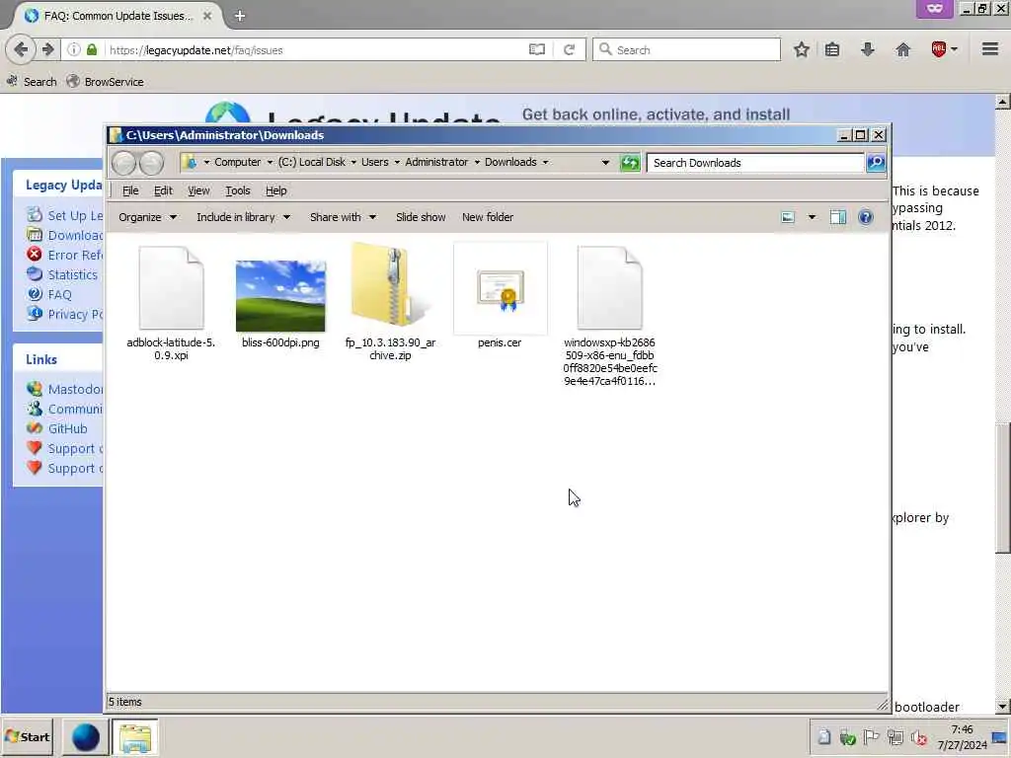Viewport: 1011px width, 758px height.
Task: Open Explorer help with the question mark icon
Action: coord(865,217)
